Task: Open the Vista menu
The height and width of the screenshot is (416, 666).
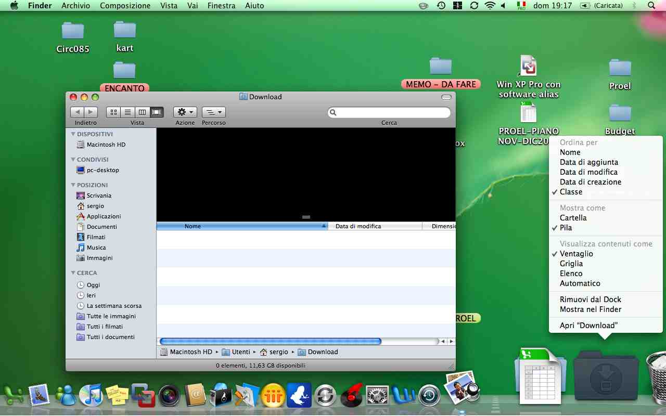Action: (x=169, y=5)
